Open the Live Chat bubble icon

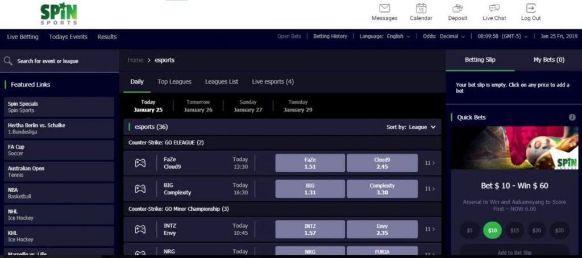[494, 8]
